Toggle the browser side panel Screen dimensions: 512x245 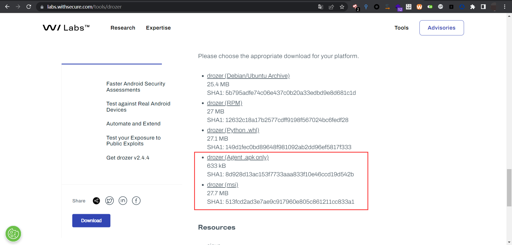[483, 7]
